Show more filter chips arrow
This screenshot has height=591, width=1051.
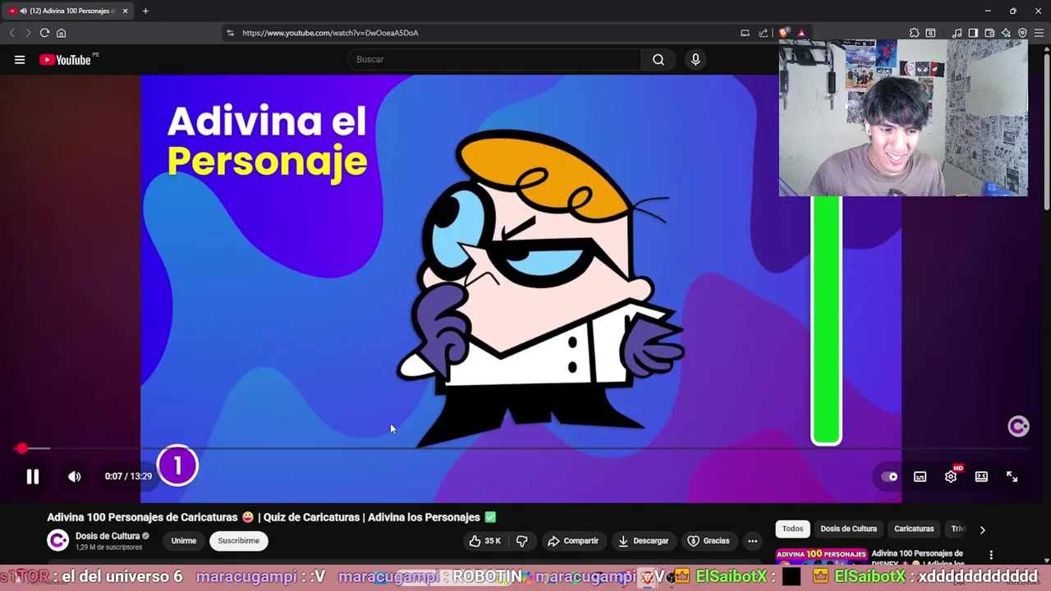982,529
